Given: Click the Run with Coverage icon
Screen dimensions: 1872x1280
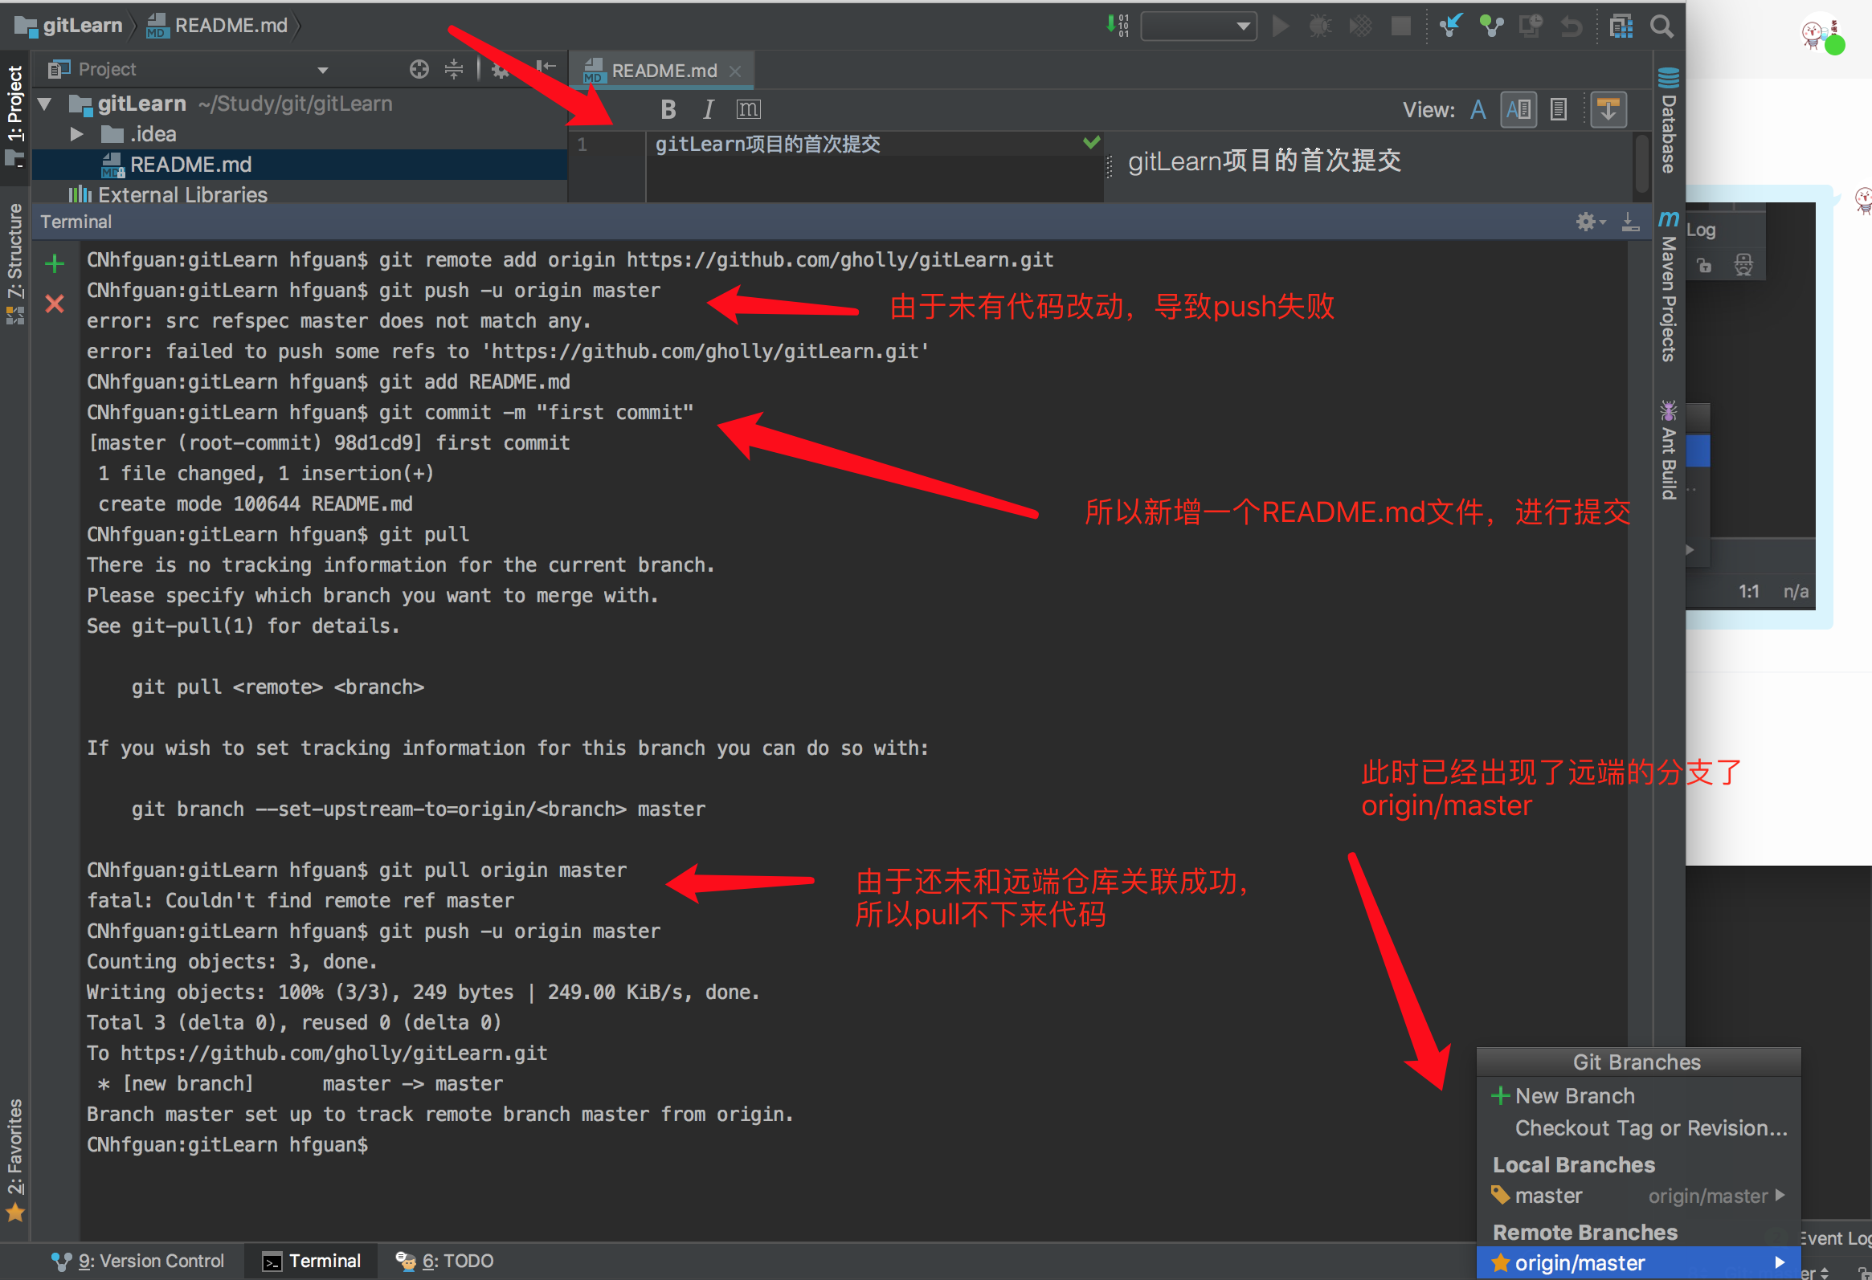Looking at the screenshot, I should [1360, 26].
